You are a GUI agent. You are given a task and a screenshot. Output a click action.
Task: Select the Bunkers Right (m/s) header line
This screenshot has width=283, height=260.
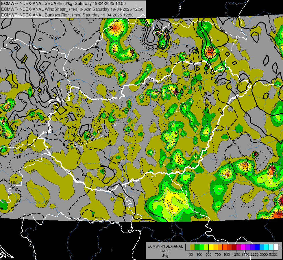67,15
